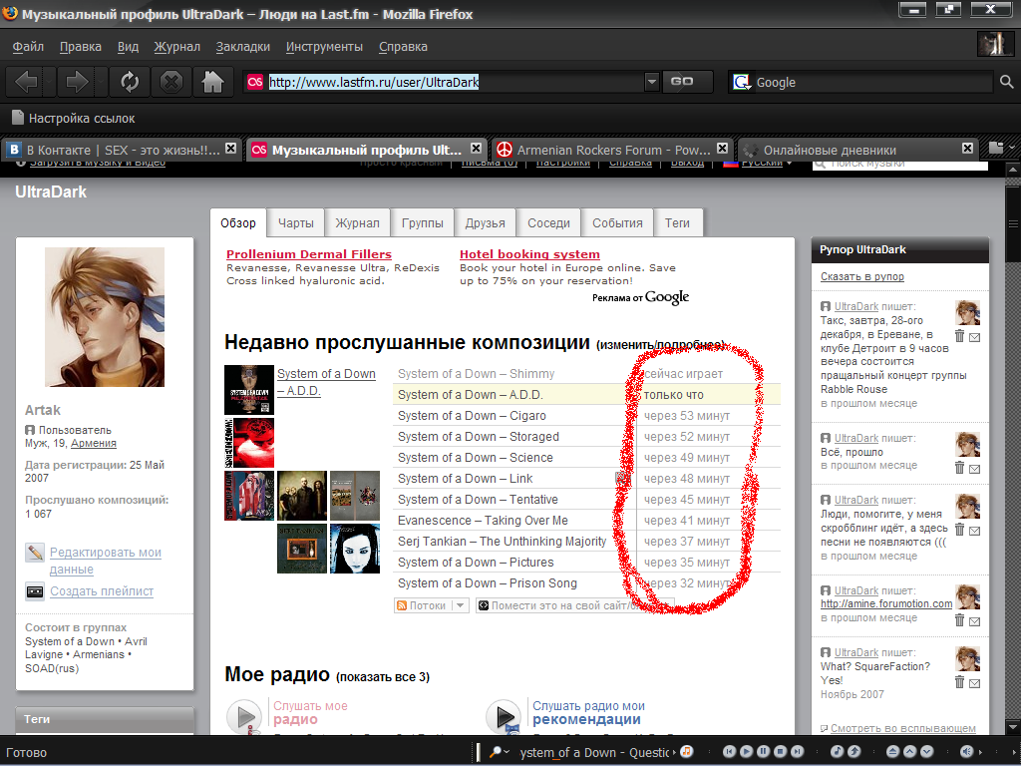The height and width of the screenshot is (766, 1021).
Task: Click the browser Forward arrow
Action: 77,82
